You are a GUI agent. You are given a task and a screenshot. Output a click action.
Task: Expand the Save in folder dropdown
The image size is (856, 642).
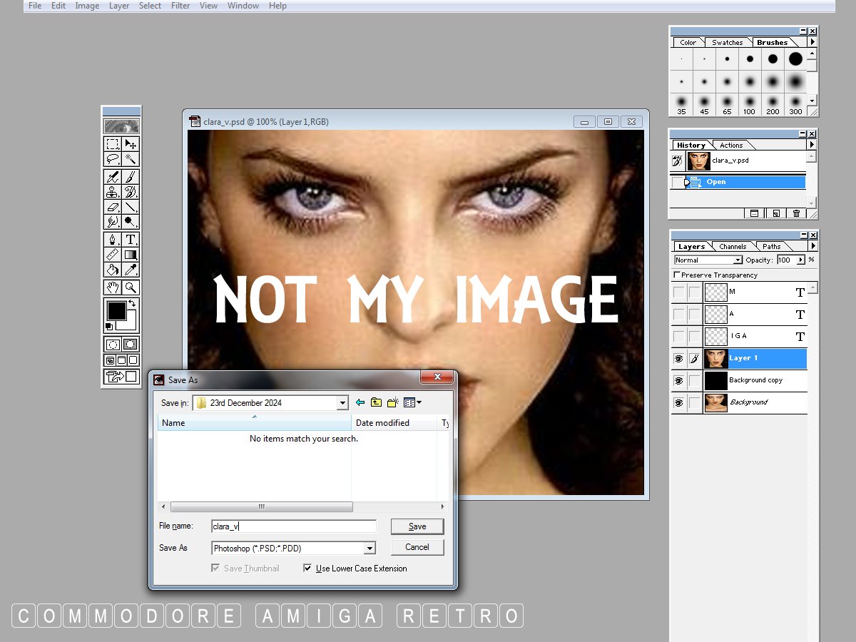(x=342, y=403)
